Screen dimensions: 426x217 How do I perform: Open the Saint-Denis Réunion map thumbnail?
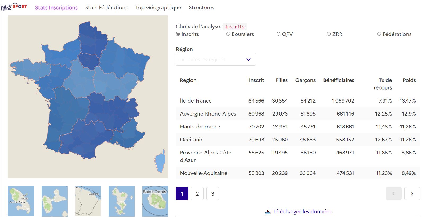pos(155,201)
